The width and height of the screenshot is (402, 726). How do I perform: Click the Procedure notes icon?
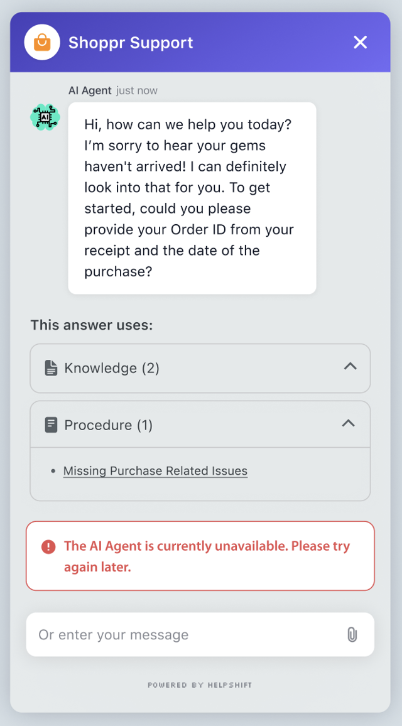pyautogui.click(x=51, y=425)
